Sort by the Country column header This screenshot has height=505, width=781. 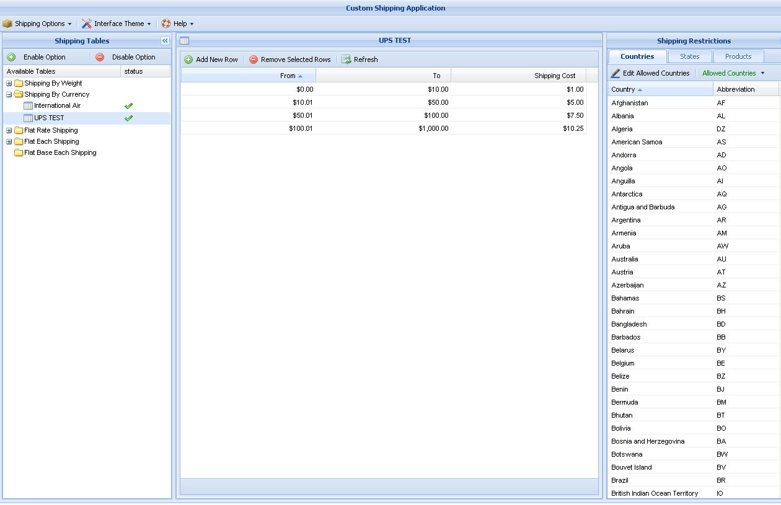click(x=661, y=89)
